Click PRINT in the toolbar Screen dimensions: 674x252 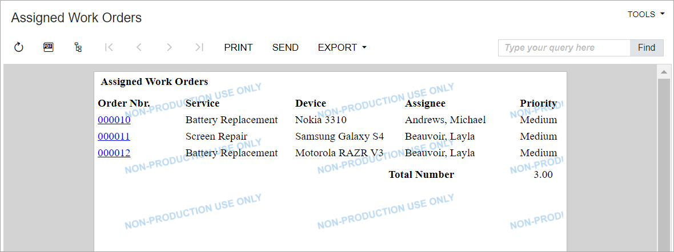click(238, 47)
